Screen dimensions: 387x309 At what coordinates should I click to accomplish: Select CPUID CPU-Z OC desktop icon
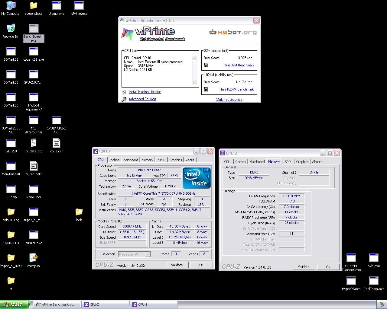pos(56,125)
